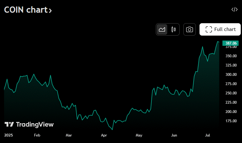This screenshot has width=242, height=143.
Task: Click the Apr time axis label
Action: click(104, 135)
